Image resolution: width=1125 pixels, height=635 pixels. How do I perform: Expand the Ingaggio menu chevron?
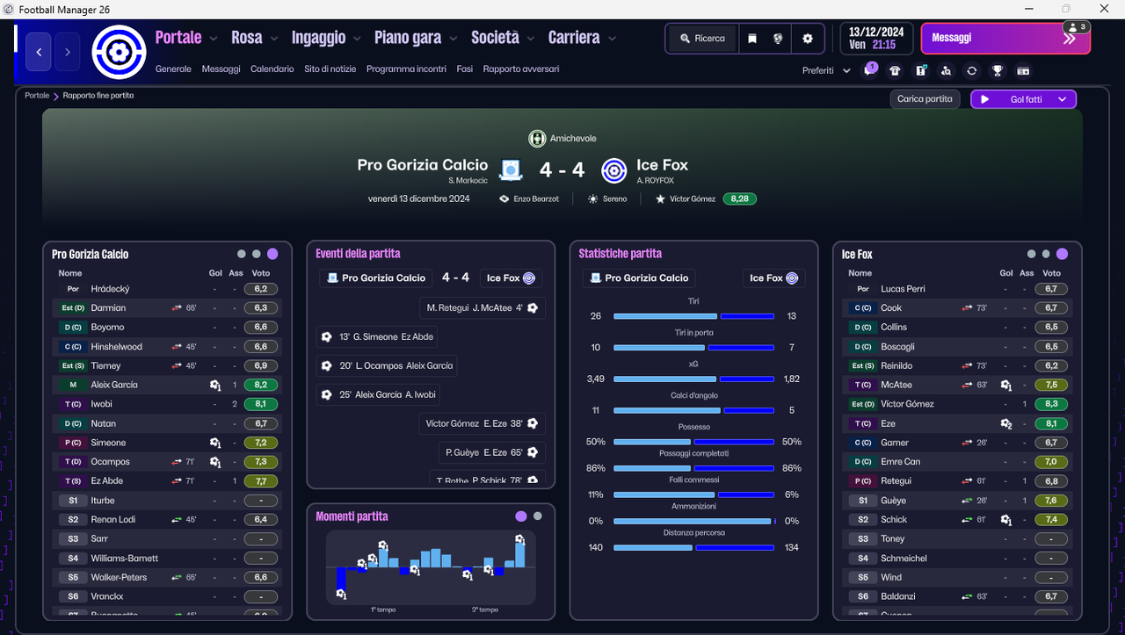[x=357, y=39]
